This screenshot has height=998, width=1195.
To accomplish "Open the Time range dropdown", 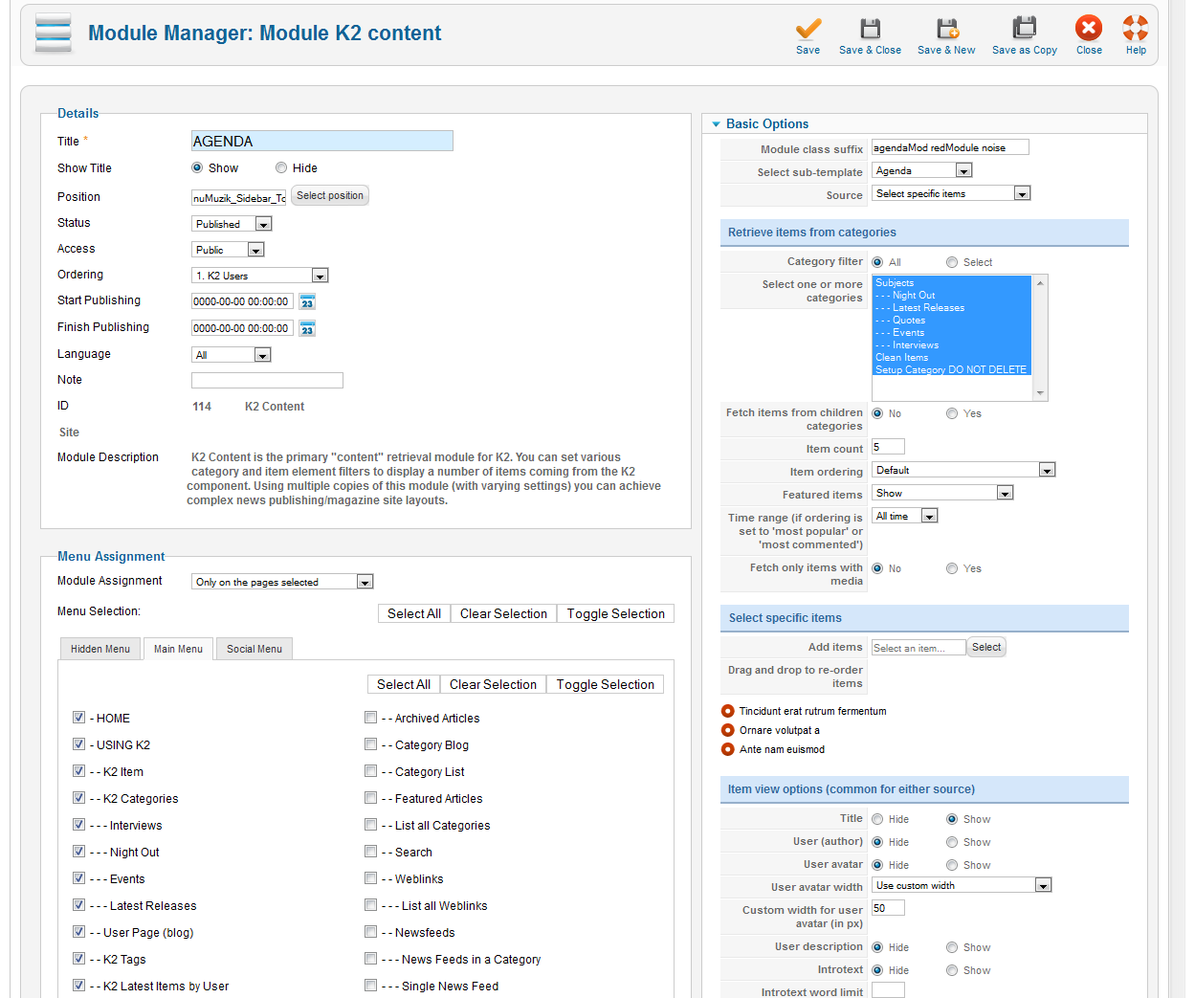I will coord(905,516).
